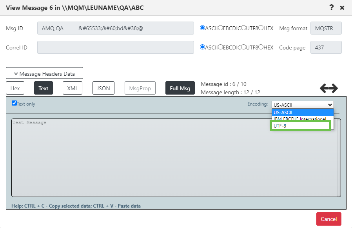Select HEX radio for Correl ID
Image resolution: width=352 pixels, height=228 pixels.
(261, 47)
